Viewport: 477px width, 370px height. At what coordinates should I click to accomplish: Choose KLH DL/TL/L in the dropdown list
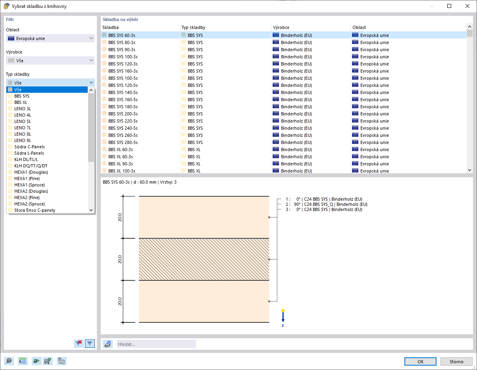tap(47, 159)
